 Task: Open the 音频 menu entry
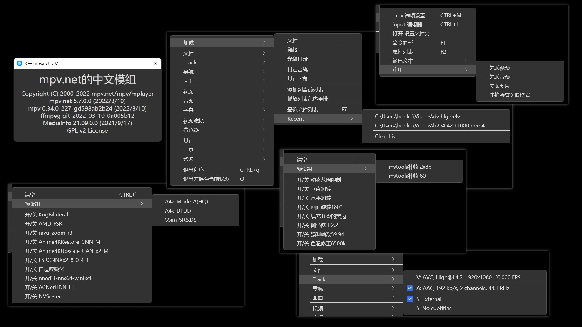tap(222, 101)
